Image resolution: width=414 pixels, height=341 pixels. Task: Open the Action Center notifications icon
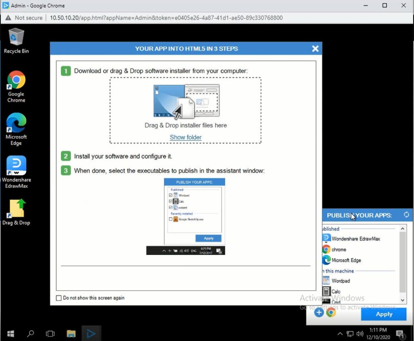click(400, 334)
